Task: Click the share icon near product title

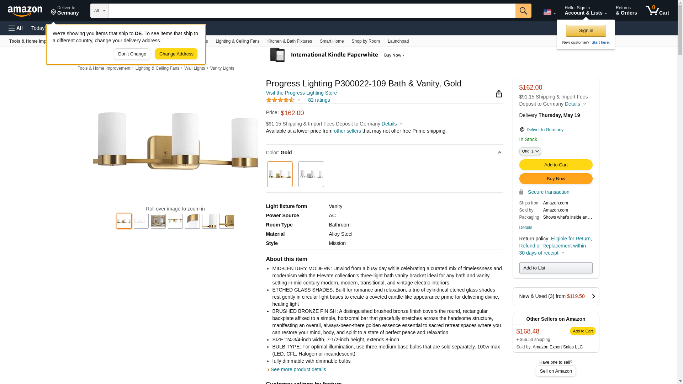Action: tap(499, 94)
